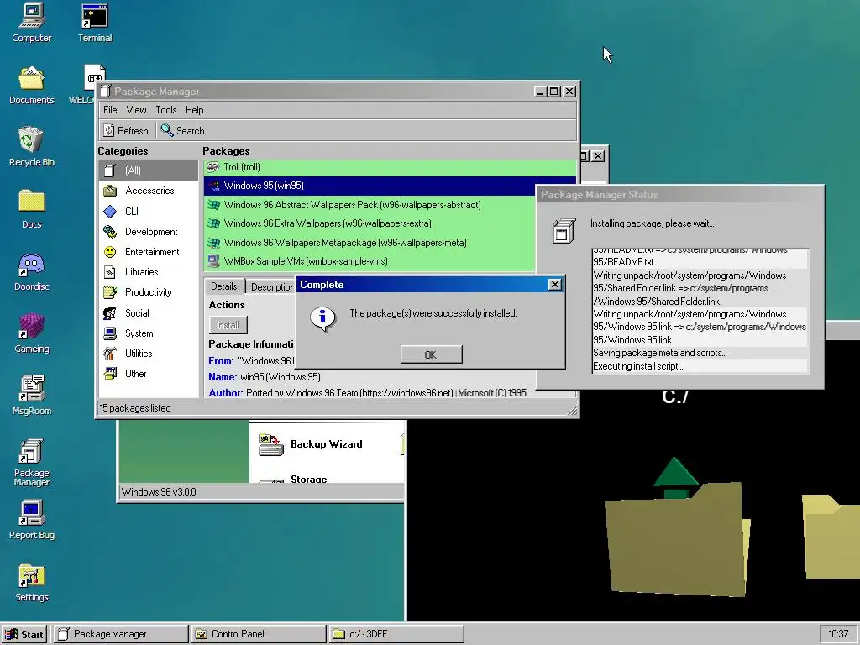Image resolution: width=860 pixels, height=645 pixels.
Task: Click the Start button
Action: 24,634
